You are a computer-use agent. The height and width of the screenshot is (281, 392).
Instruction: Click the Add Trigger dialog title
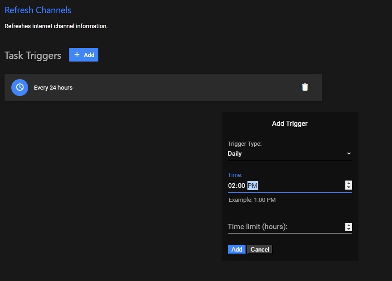(290, 123)
